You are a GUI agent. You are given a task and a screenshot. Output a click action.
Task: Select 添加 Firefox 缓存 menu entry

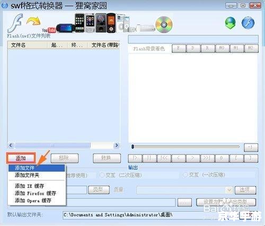(37, 193)
